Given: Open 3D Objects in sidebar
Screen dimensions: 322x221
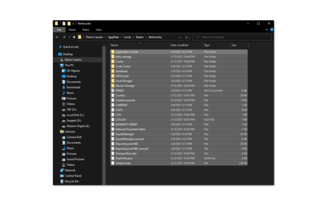Looking at the screenshot, I should pos(73,71).
